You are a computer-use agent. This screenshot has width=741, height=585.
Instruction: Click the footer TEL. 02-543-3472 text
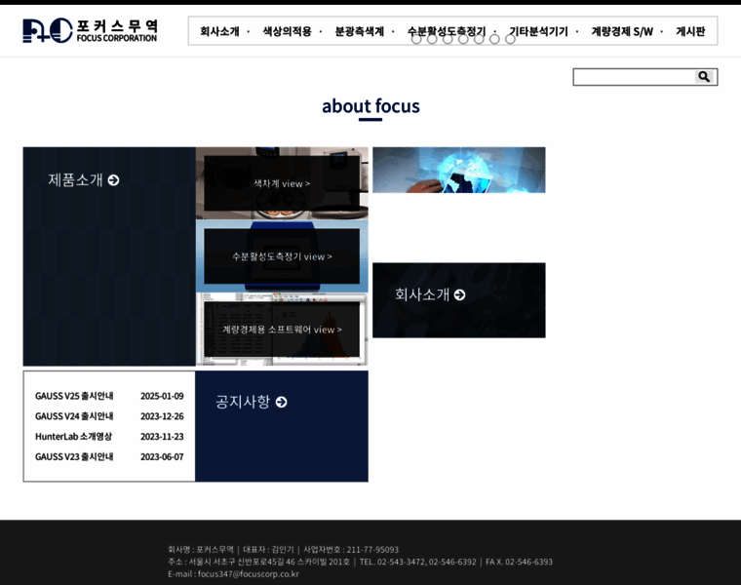click(x=392, y=562)
